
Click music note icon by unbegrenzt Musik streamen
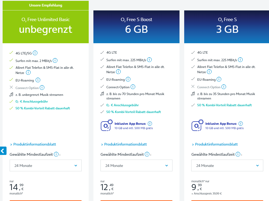click(x=11, y=95)
